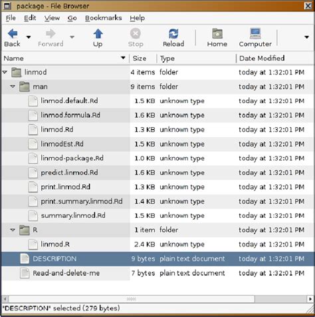Select the DESCRIPTION file name

[x=54, y=258]
